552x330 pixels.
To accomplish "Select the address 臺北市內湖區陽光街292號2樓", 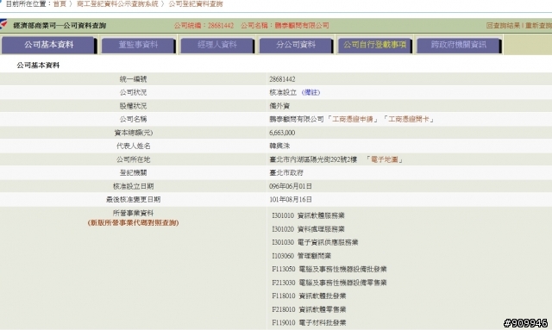I will pyautogui.click(x=313, y=159).
